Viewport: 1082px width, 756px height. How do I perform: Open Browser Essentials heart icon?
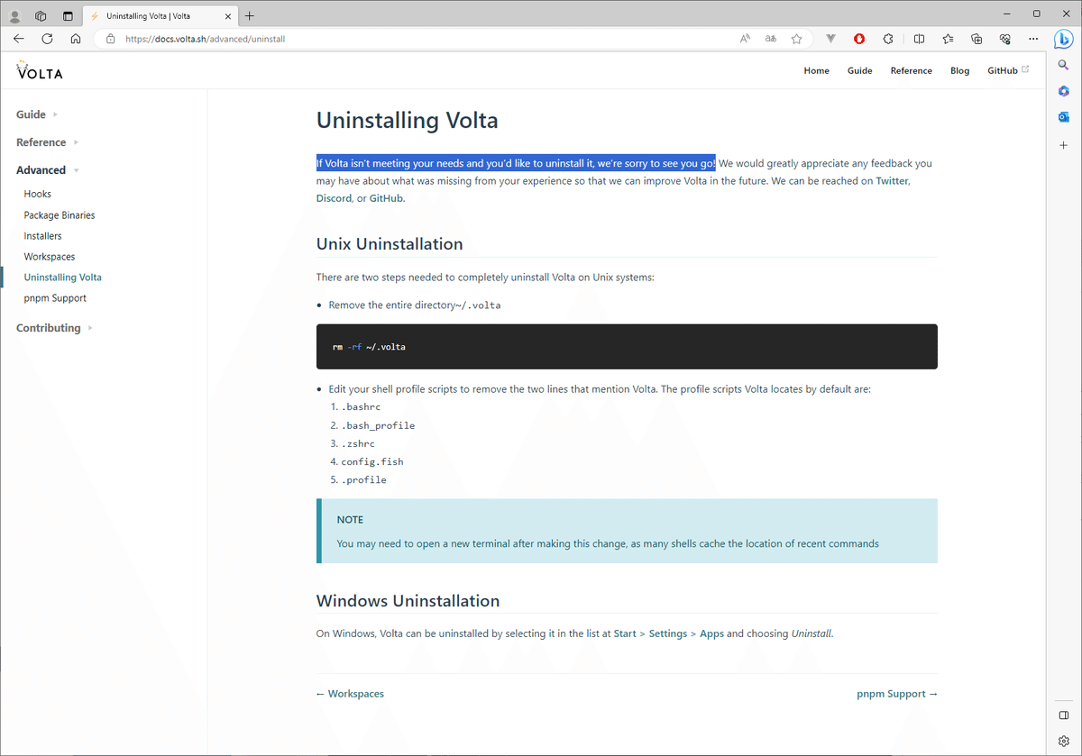click(1004, 39)
